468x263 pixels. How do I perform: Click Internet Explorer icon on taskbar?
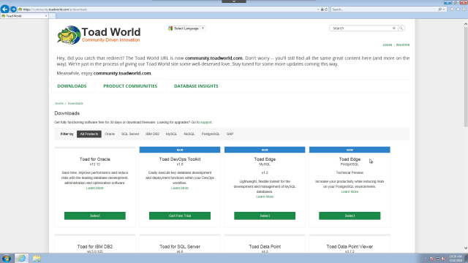coord(21,258)
